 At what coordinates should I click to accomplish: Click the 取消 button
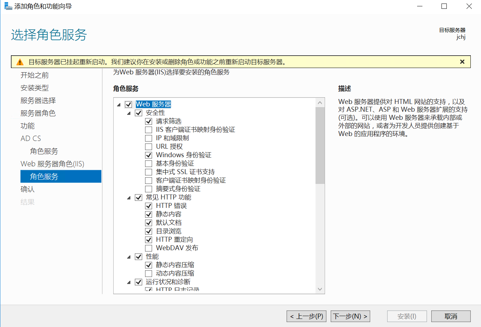pos(451,316)
